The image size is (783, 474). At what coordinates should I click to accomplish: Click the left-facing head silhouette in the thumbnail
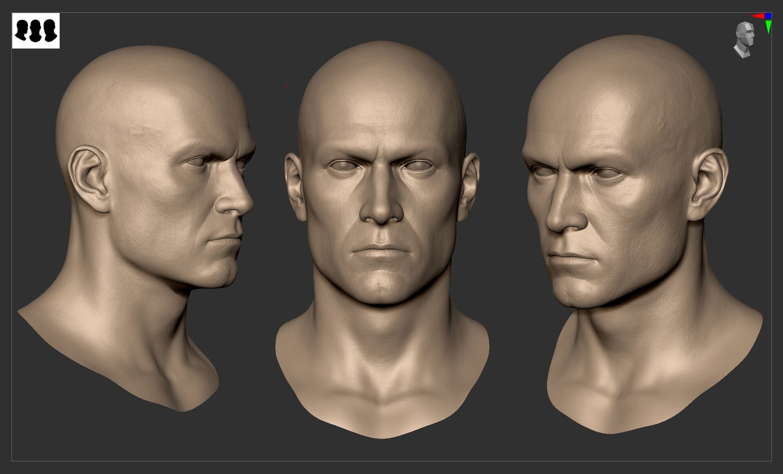pyautogui.click(x=22, y=29)
